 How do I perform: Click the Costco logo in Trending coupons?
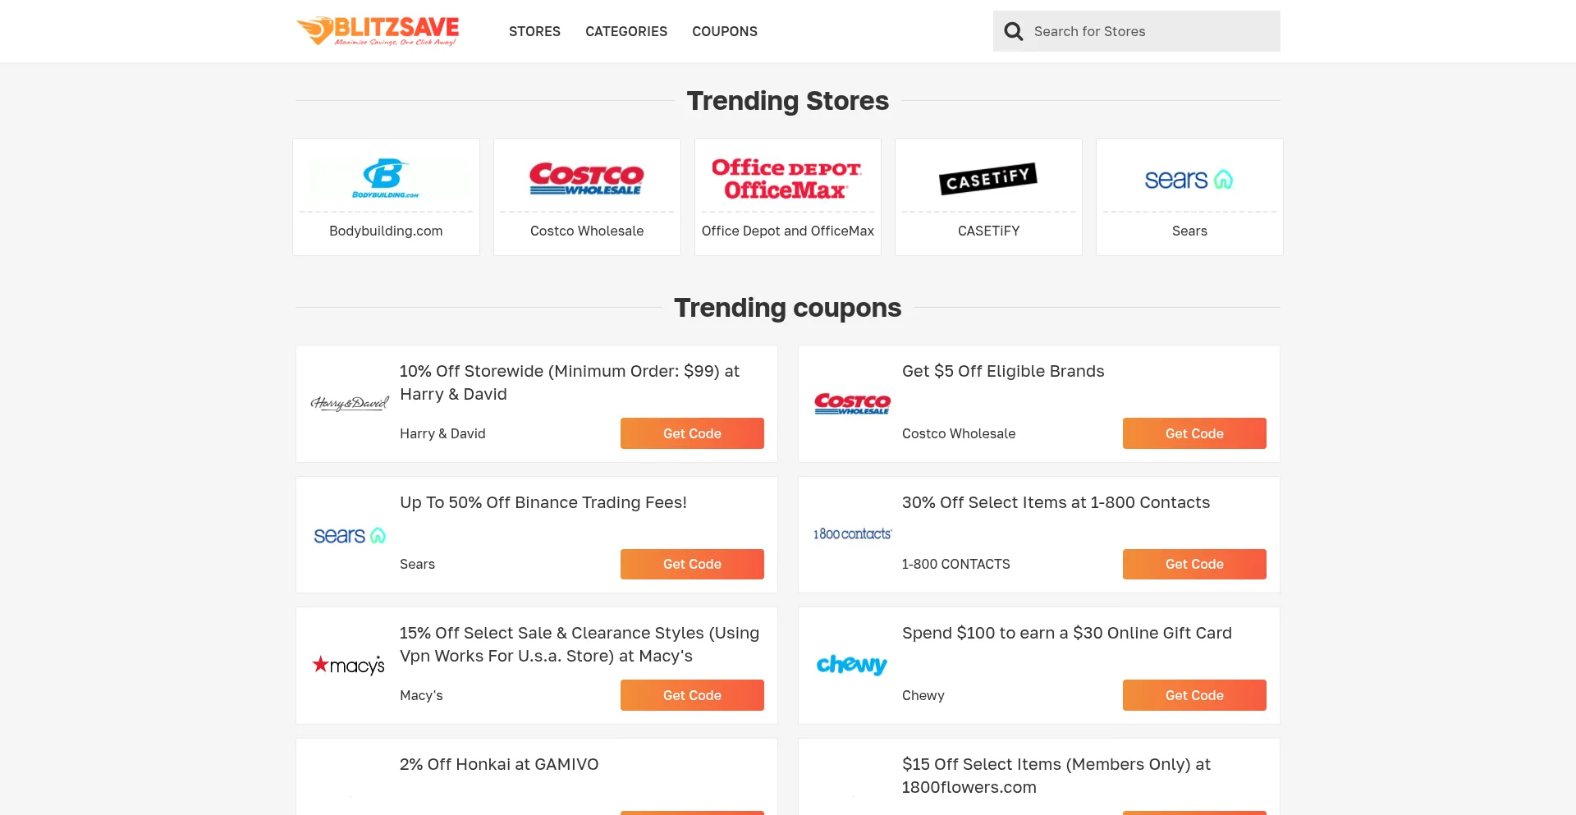(x=852, y=403)
